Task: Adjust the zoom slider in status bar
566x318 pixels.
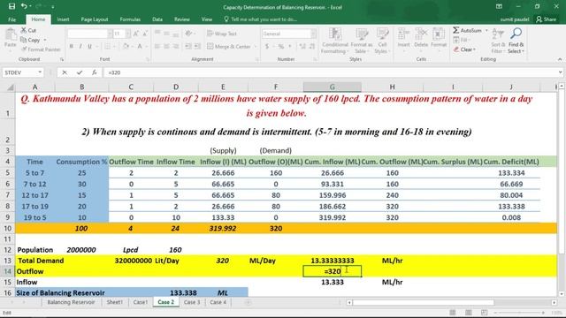Action: (x=519, y=313)
